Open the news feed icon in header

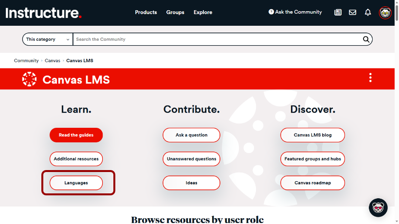click(338, 12)
